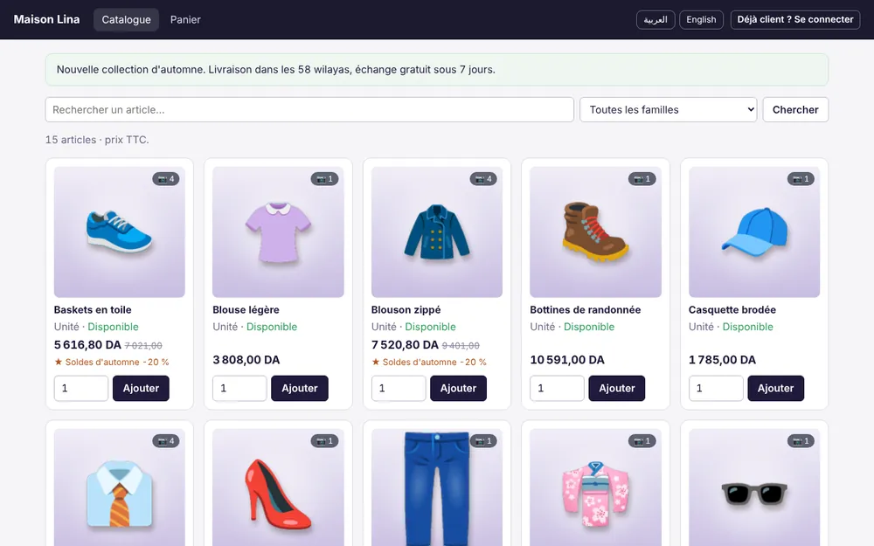874x546 pixels.
Task: Click the quantity field for Bottines de randonnée
Action: click(557, 389)
